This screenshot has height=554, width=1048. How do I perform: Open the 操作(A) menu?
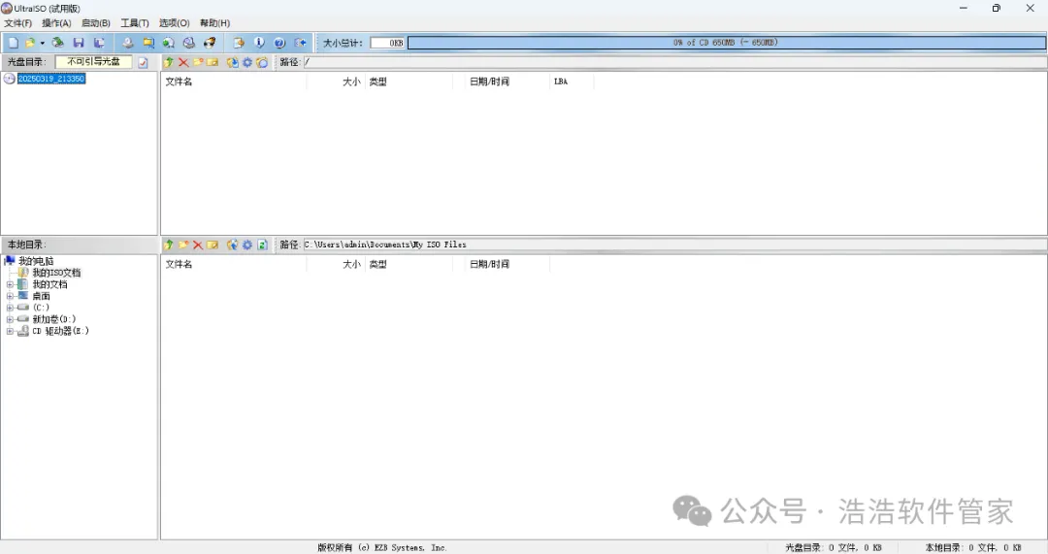(56, 22)
